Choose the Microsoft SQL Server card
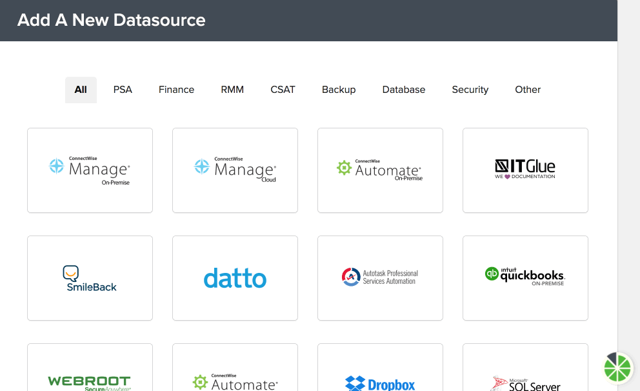The height and width of the screenshot is (391, 640). pyautogui.click(x=525, y=367)
